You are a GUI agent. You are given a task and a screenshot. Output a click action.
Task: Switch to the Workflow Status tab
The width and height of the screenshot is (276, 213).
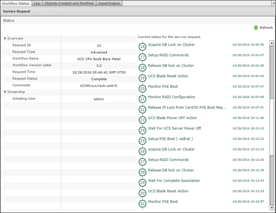coord(15,3)
